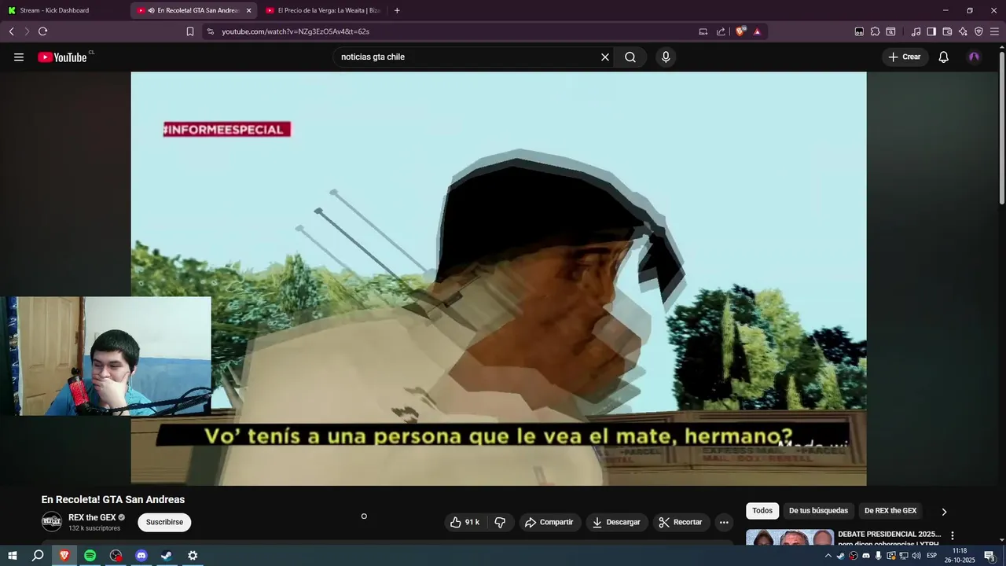The width and height of the screenshot is (1006, 566).
Task: Subscribe with the Suscribirse button
Action: point(164,522)
